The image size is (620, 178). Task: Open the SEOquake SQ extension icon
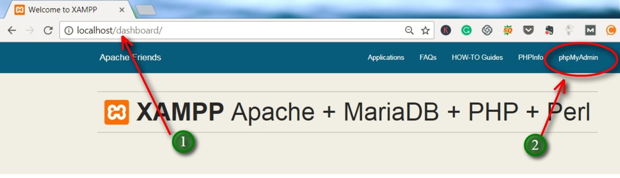508,30
